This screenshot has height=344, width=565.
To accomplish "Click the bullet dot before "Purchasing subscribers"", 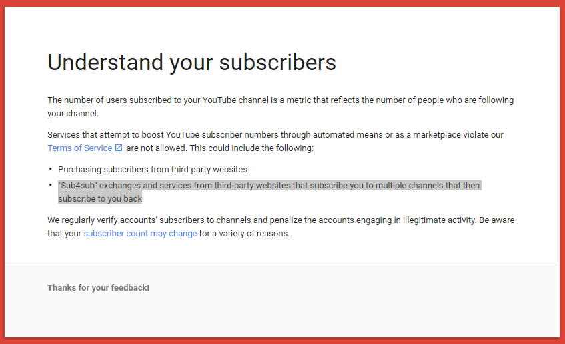I will [50, 170].
